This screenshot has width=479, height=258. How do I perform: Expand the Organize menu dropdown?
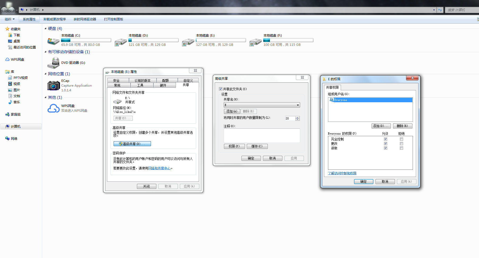(x=10, y=19)
